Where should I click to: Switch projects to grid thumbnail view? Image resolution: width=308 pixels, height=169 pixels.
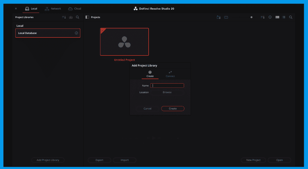coord(277,17)
